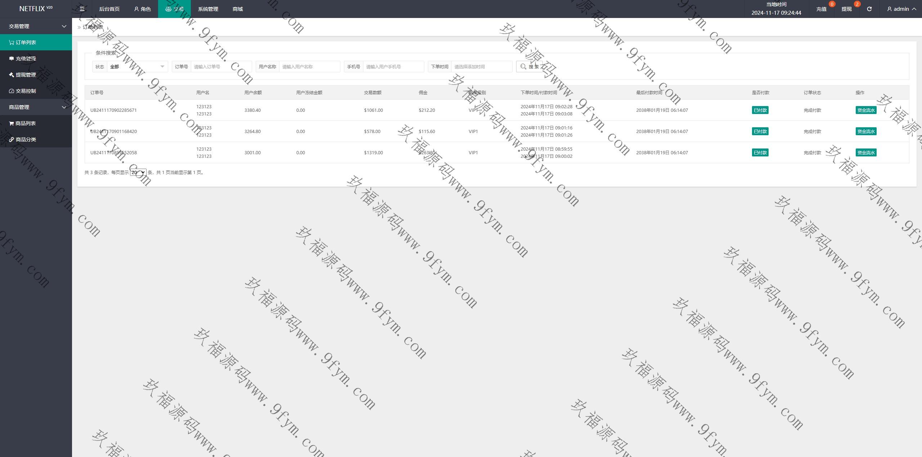The width and height of the screenshot is (922, 457).
Task: Switch to the 商城 top menu
Action: coord(238,9)
